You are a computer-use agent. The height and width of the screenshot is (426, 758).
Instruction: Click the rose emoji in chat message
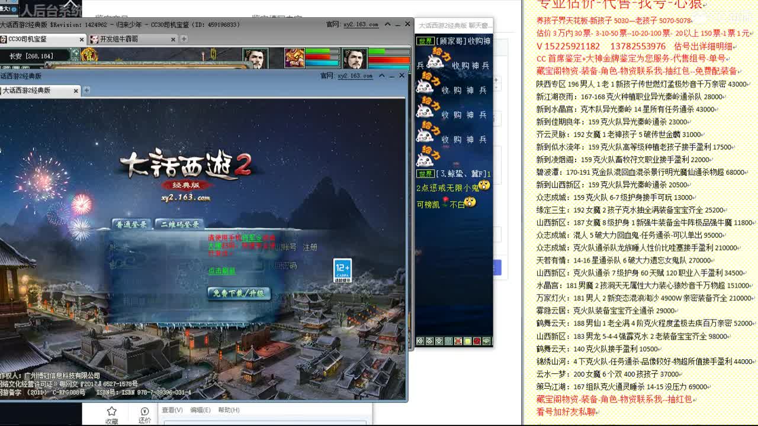pos(445,202)
